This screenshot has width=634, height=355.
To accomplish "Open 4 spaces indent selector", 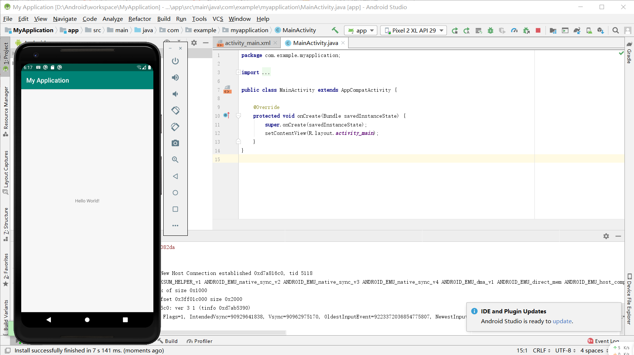I will 594,351.
